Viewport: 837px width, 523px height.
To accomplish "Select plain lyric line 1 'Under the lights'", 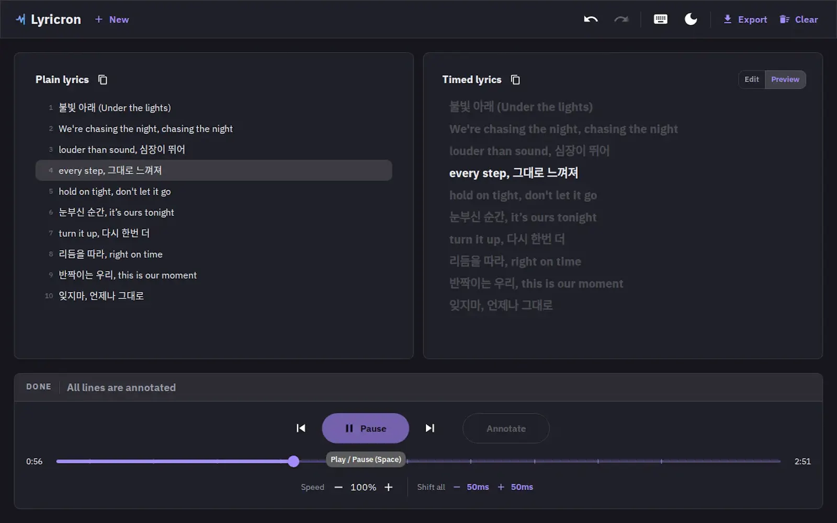I will 213,108.
